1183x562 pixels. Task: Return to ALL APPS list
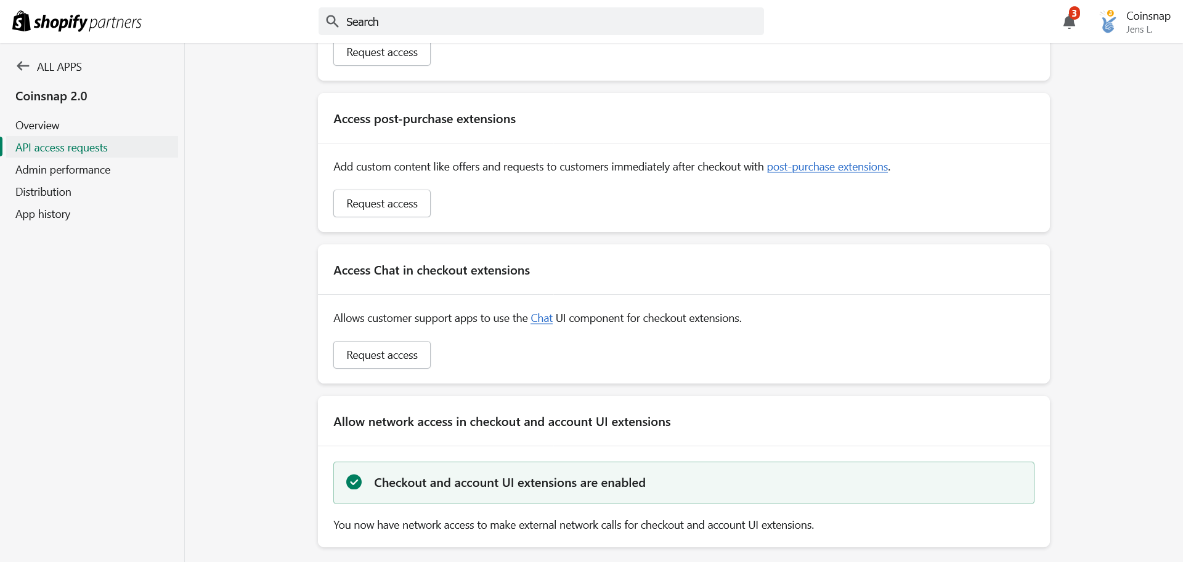pyautogui.click(x=59, y=66)
